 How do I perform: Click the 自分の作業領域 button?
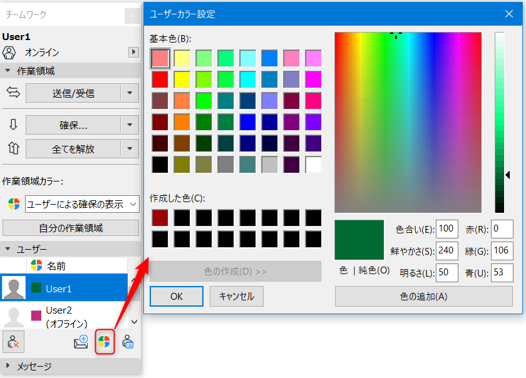[x=71, y=228]
